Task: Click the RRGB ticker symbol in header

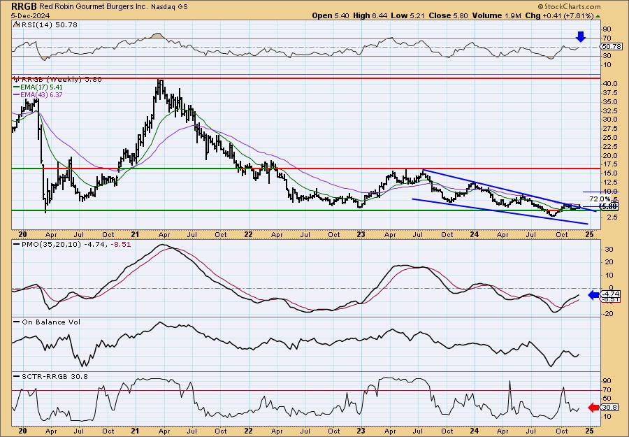Action: tap(24, 6)
